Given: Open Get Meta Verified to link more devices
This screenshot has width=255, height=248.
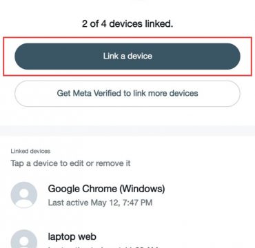Looking at the screenshot, I should (x=127, y=94).
